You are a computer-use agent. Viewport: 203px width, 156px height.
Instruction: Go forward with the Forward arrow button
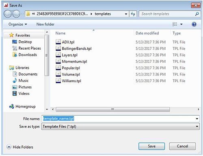pyautogui.click(x=16, y=14)
